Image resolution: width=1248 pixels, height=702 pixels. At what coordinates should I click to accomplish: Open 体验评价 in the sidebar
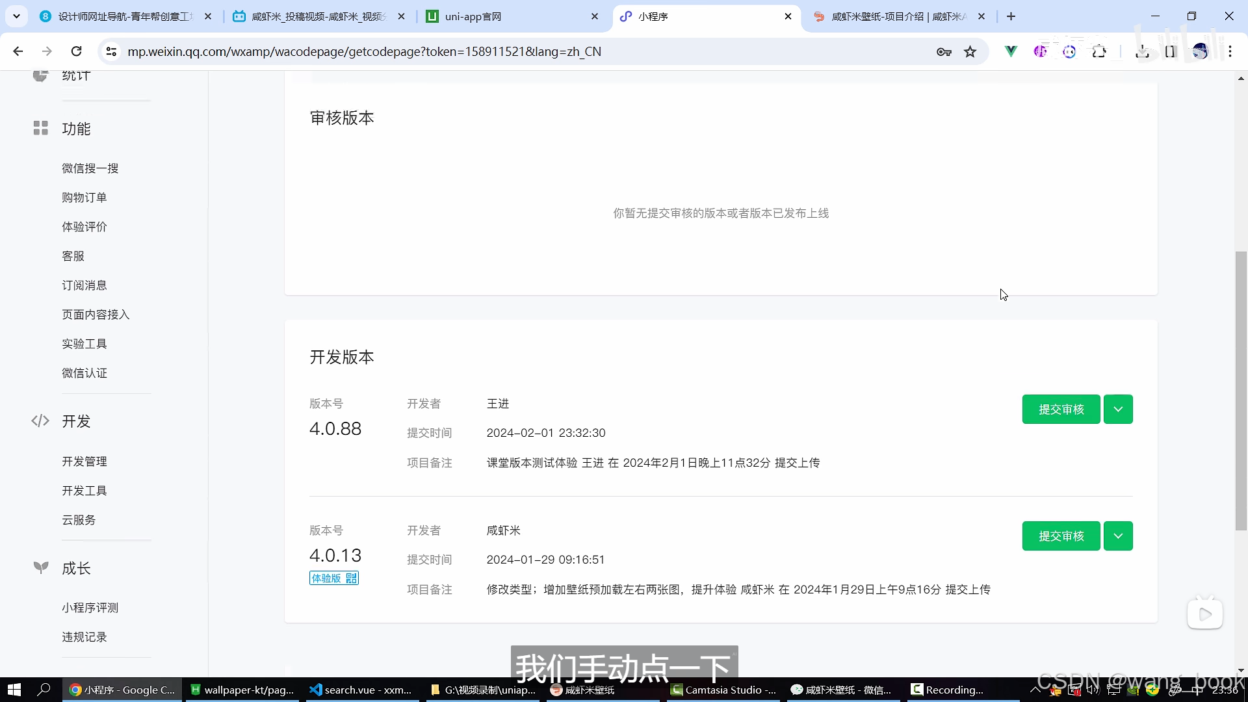pyautogui.click(x=84, y=227)
